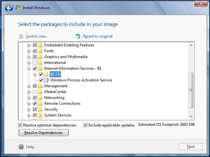Click the Remote Connections folder icon
Screen dimensions: 210x157
tap(40, 103)
